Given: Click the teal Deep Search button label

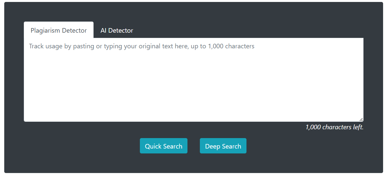Looking at the screenshot, I should click(x=223, y=146).
